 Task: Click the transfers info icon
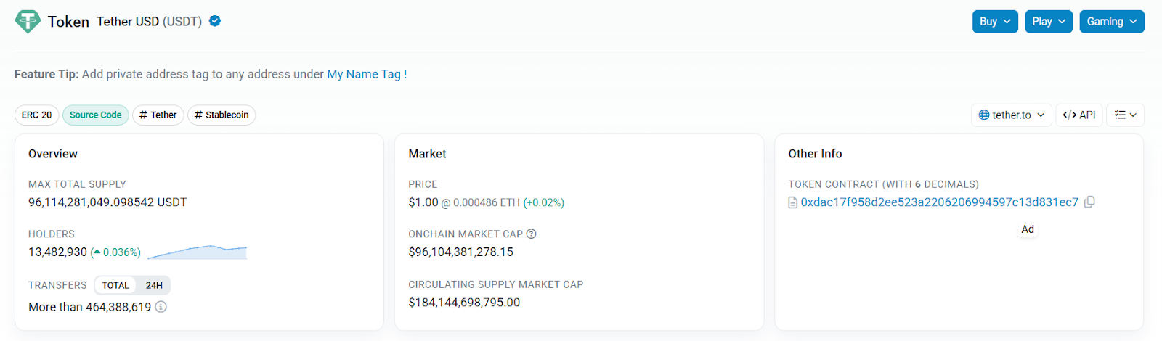click(161, 307)
